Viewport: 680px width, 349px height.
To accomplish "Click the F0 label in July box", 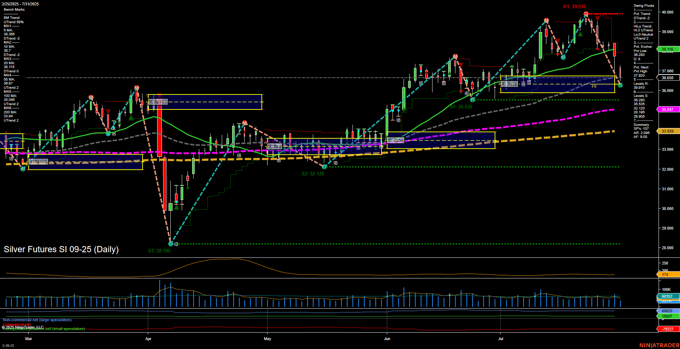I will pyautogui.click(x=594, y=86).
